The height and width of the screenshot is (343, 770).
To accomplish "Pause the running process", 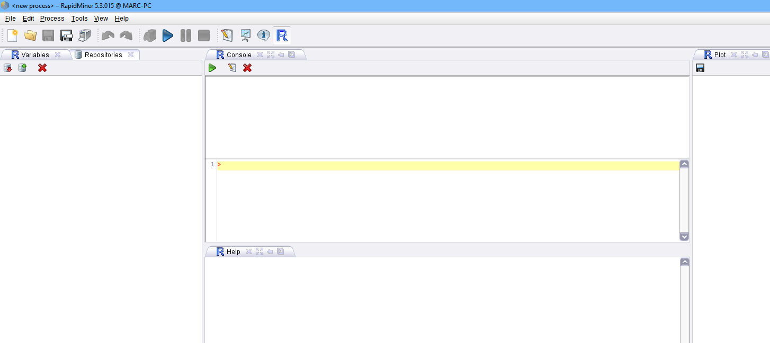I will pos(186,35).
